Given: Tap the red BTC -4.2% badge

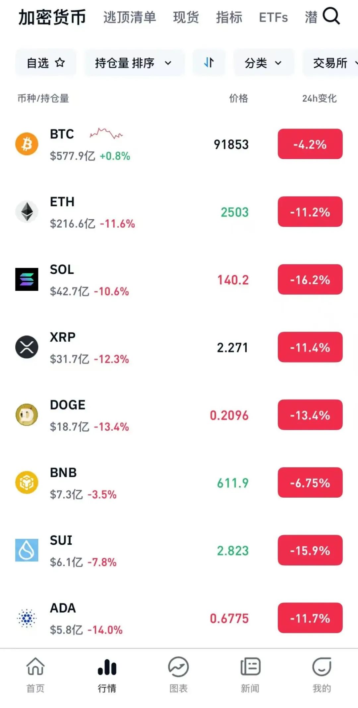Looking at the screenshot, I should coord(310,144).
